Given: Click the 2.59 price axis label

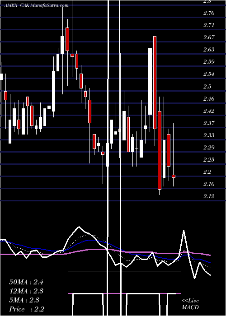Looking at the screenshot, I should (x=209, y=62).
